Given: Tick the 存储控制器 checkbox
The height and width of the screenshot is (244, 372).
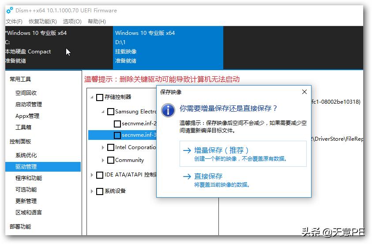Looking at the screenshot, I should click(100, 97).
